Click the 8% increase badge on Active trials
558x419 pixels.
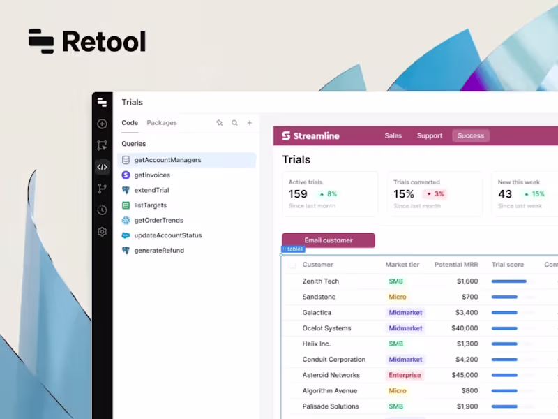point(328,194)
